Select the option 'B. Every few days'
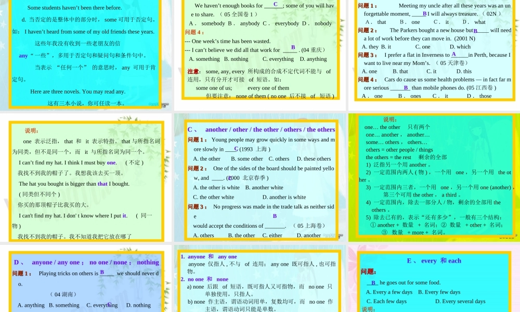 (x=439, y=292)
